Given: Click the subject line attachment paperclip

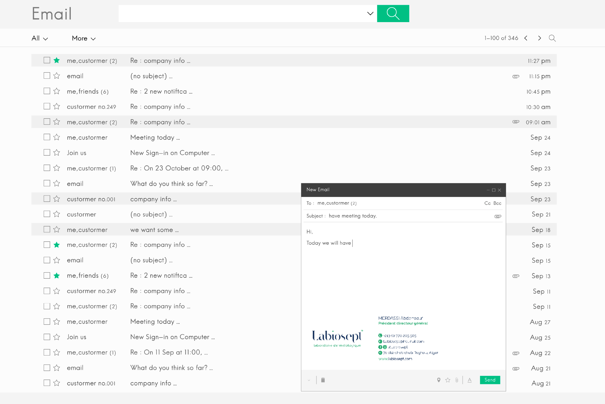Looking at the screenshot, I should [498, 216].
